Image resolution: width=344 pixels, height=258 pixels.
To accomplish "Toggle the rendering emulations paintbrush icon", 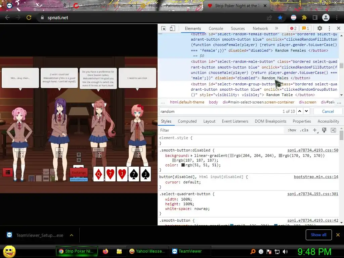I will coord(324,130).
